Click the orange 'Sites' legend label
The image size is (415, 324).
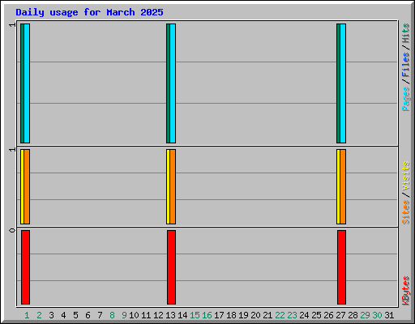coord(405,212)
